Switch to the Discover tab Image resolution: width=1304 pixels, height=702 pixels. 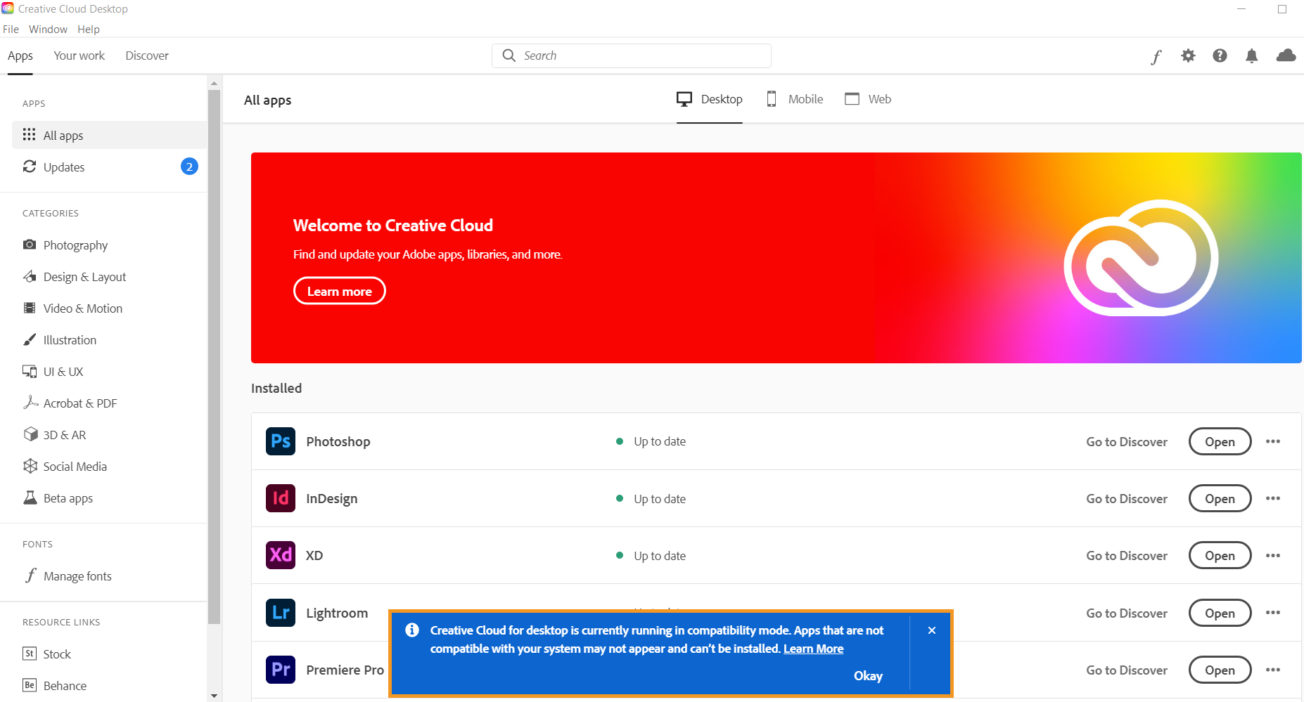(146, 56)
